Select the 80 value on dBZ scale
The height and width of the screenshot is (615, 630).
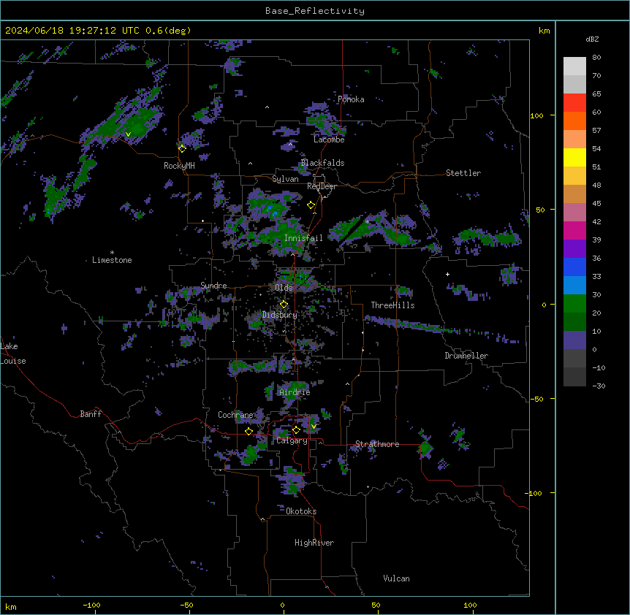596,58
